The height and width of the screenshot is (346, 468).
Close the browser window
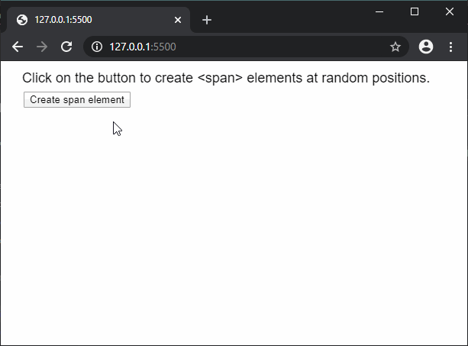tap(450, 11)
